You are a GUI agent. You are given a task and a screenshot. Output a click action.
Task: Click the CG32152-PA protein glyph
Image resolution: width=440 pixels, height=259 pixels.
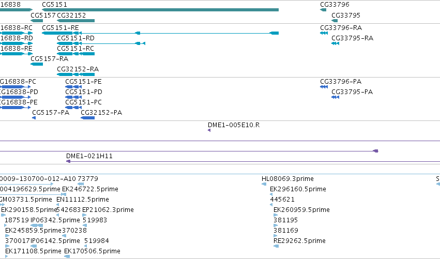coord(87,118)
